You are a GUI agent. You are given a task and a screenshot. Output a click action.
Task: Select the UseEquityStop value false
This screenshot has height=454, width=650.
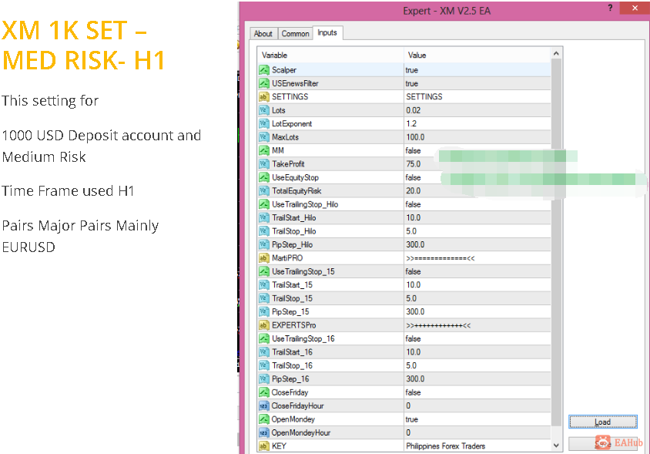(477, 177)
